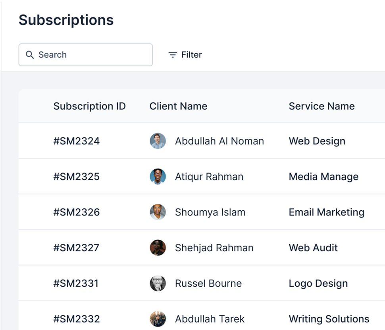
Task: Open Abdullah Tarek's avatar image
Action: [x=158, y=319]
